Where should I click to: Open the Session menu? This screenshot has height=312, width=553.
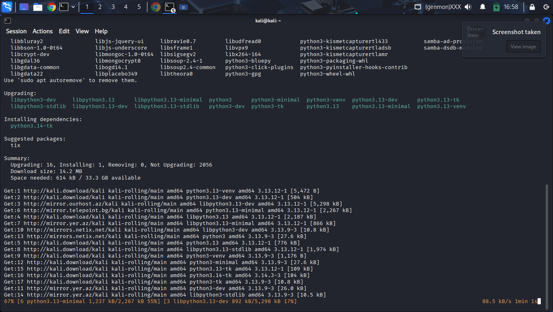(16, 31)
